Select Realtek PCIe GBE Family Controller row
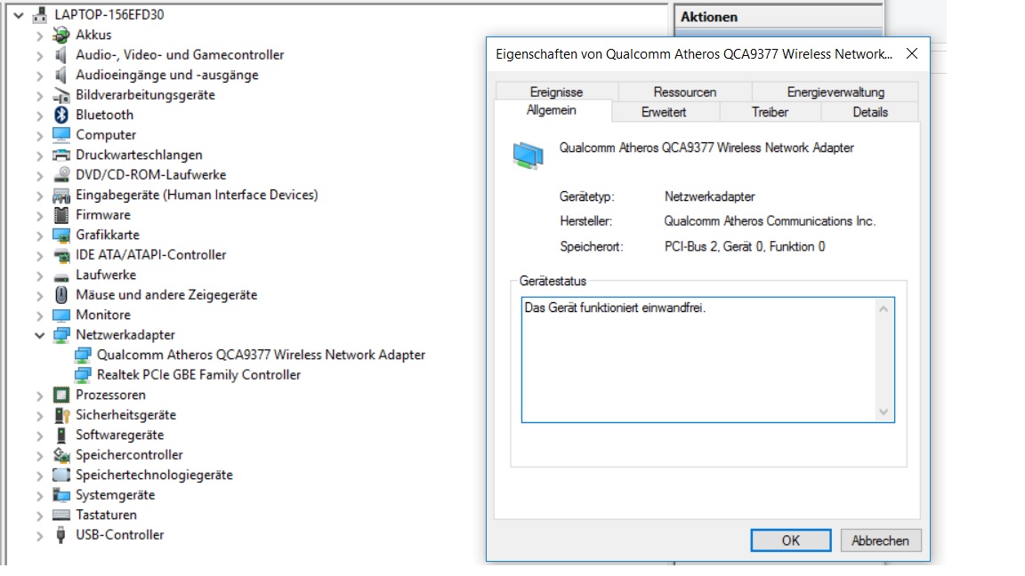 198,375
